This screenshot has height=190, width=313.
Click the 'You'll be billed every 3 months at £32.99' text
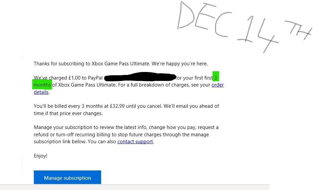coord(79,106)
